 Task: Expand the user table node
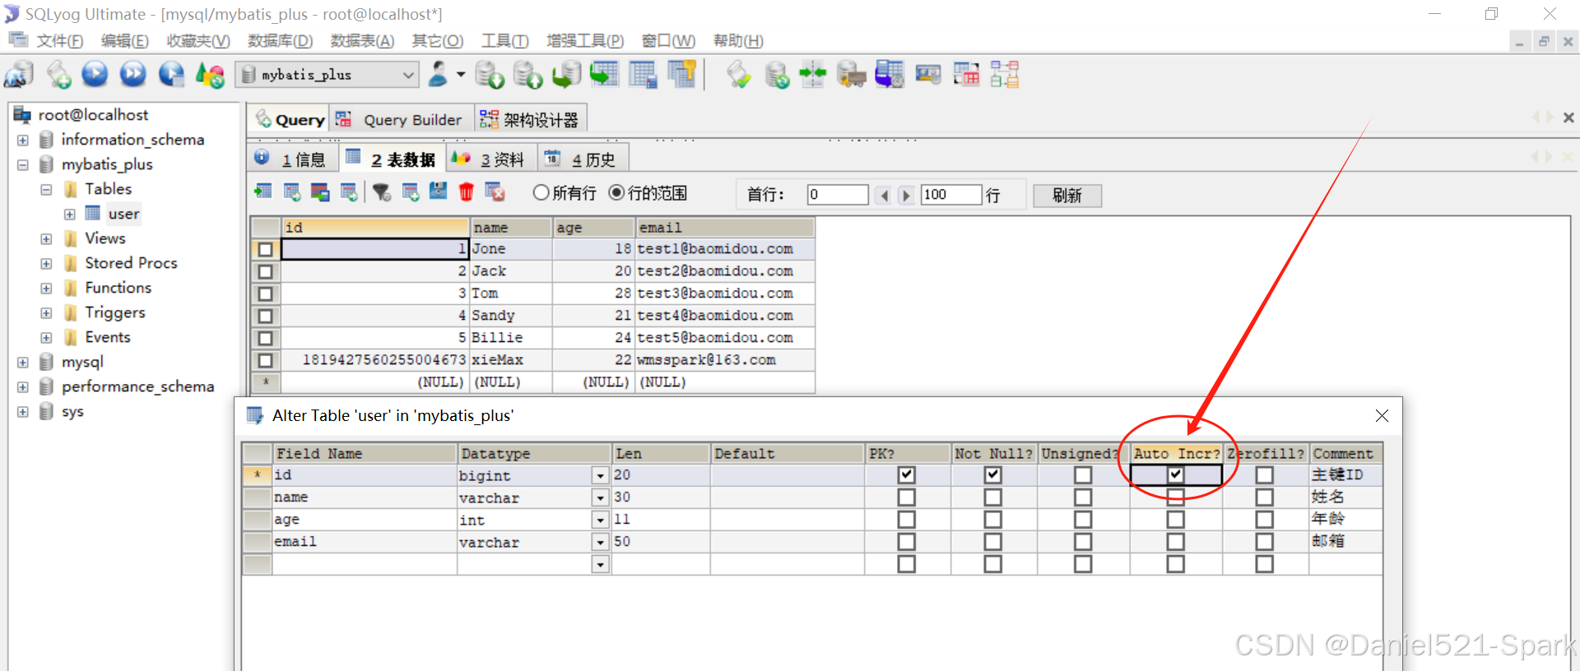click(x=70, y=215)
